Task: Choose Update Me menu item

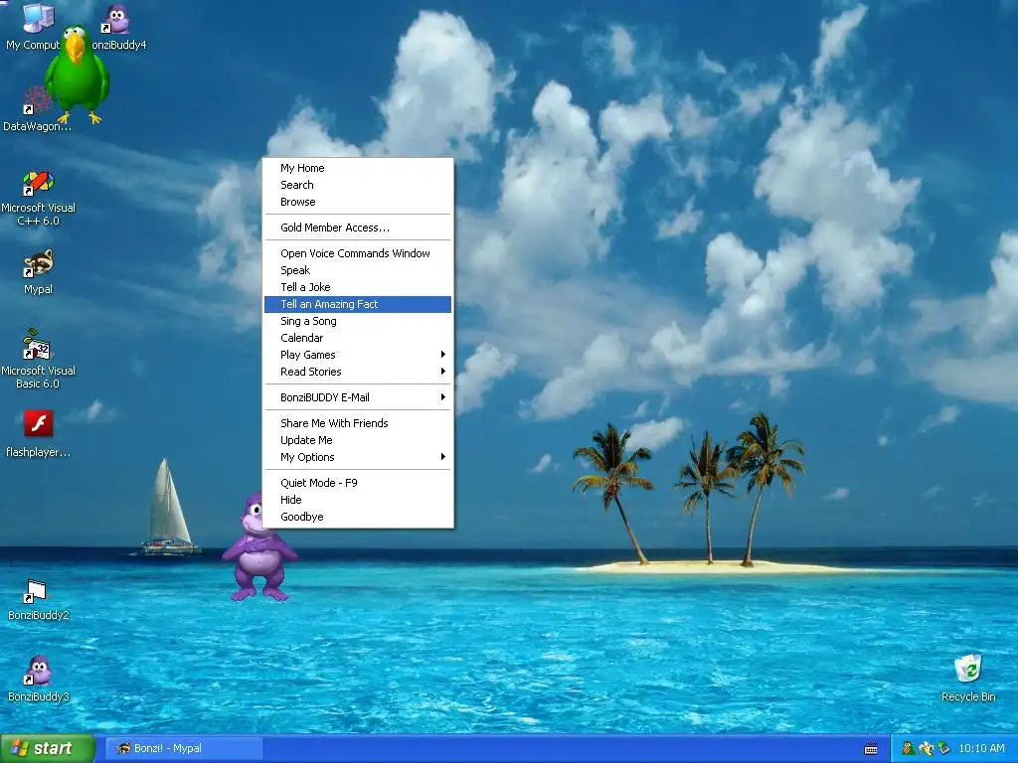Action: pyautogui.click(x=358, y=440)
